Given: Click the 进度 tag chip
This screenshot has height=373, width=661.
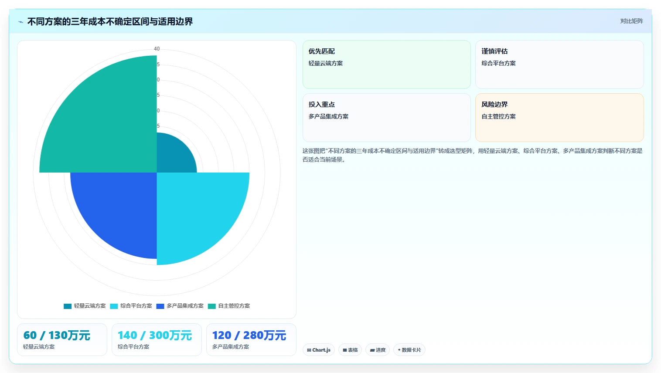Looking at the screenshot, I should point(378,350).
